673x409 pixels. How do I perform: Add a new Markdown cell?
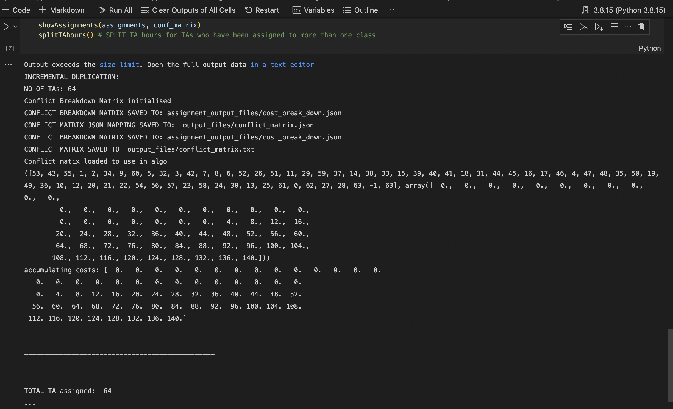pos(62,10)
